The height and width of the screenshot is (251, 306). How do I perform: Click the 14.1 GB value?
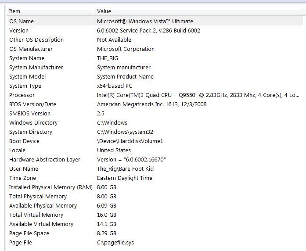pos(107,224)
